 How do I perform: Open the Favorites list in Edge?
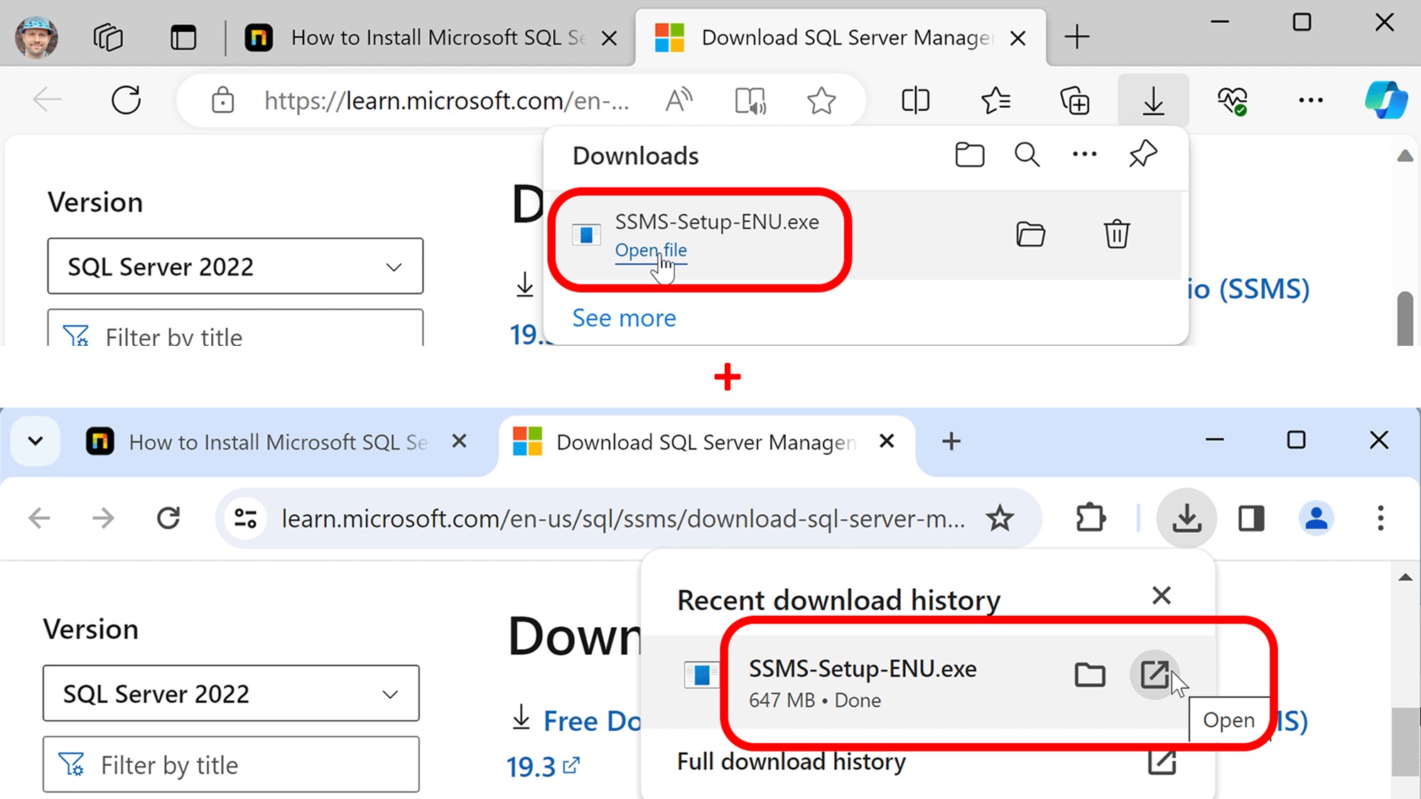(995, 100)
